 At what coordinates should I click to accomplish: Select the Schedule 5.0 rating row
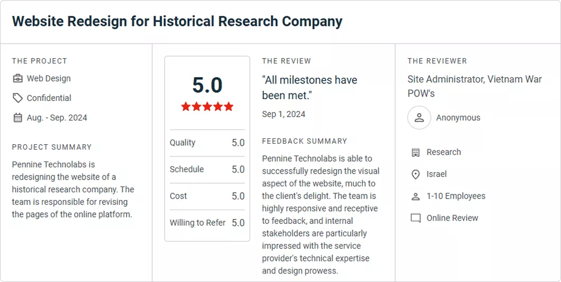point(207,170)
